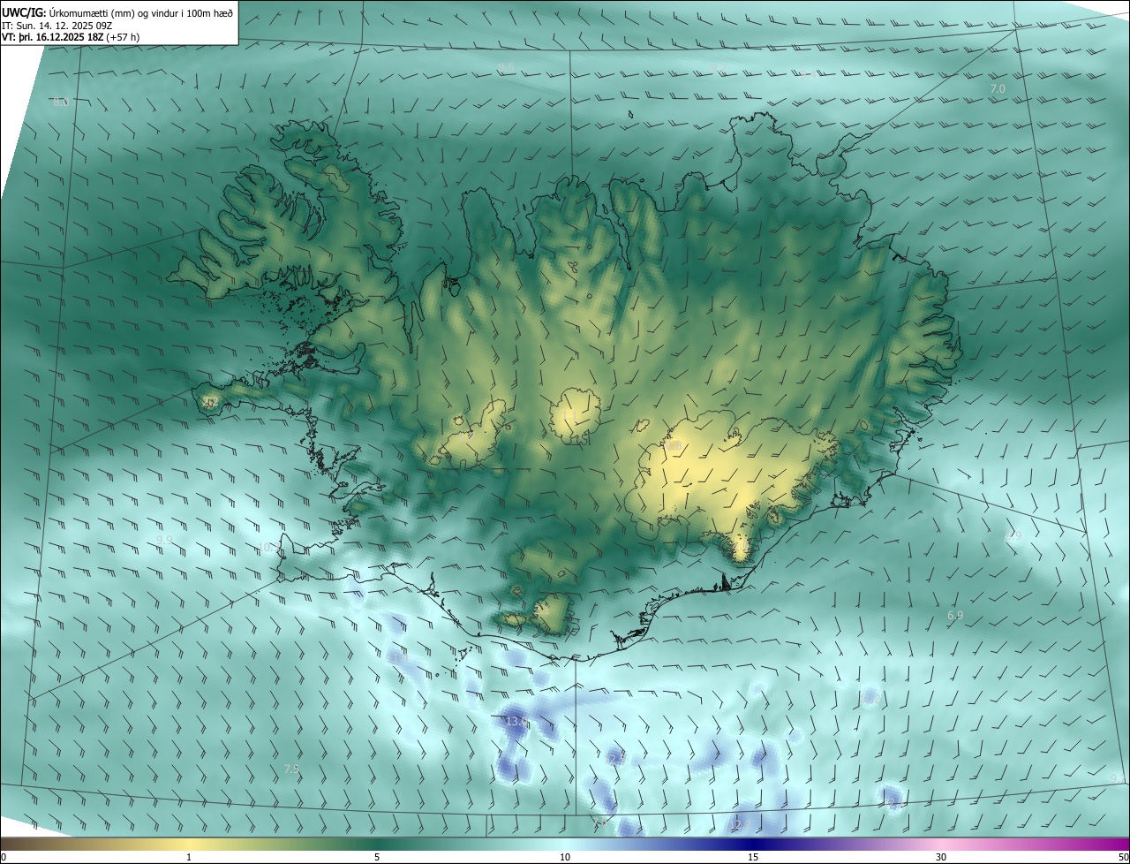This screenshot has height=864, width=1130.
Task: Click the '9.9' value label on the map
Action: (x=164, y=540)
